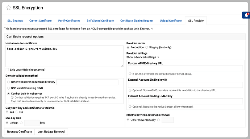Viewport: 250px width, 139px height.
Task: Focus the Custom ACME directory URL field
Action: tap(185, 68)
